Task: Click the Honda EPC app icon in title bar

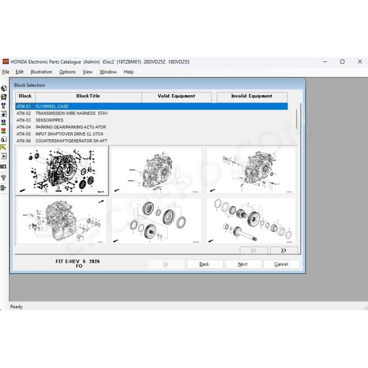Action: pos(6,62)
